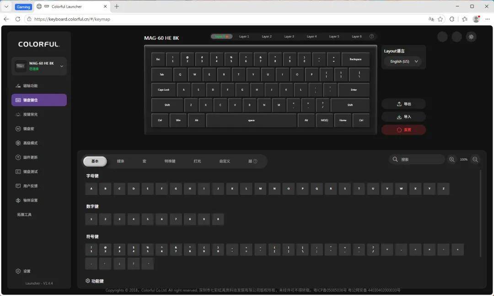This screenshot has height=296, width=494.
Task: Click the browser address bar URL
Action: click(x=72, y=19)
